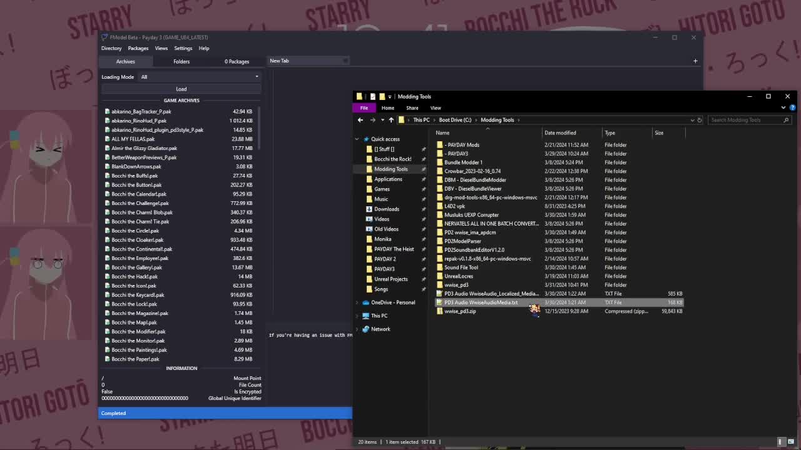Screen dimensions: 801x450
Task: Refresh the Modding Tools folder
Action: [x=700, y=120]
